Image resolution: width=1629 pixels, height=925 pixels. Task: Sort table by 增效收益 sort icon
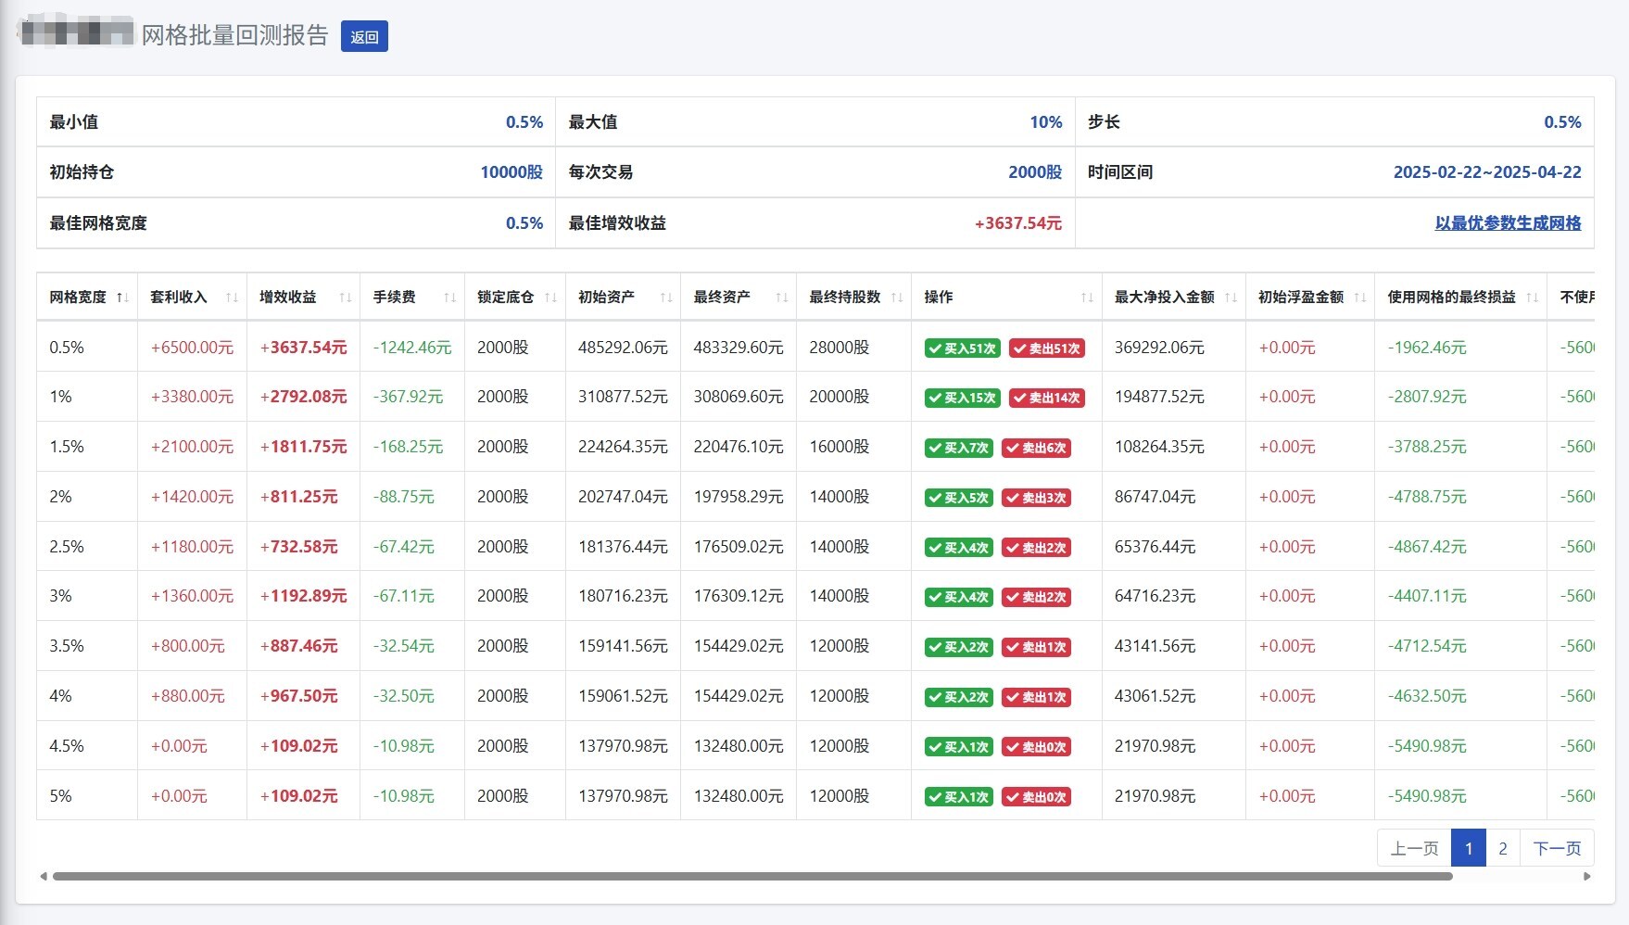tap(345, 298)
